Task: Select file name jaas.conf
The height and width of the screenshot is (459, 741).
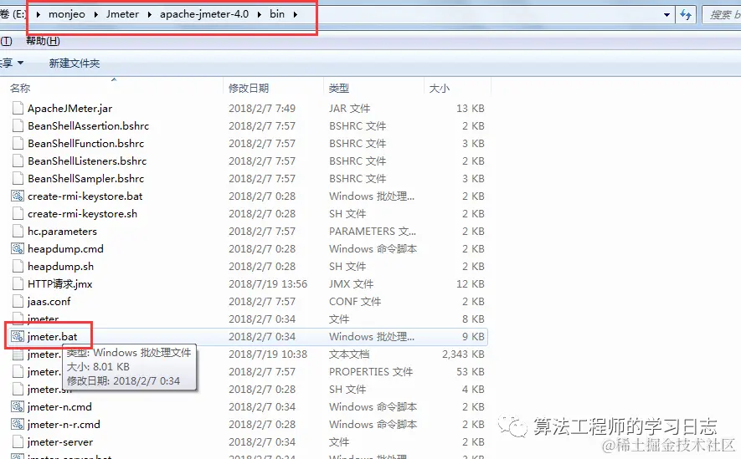Action: coord(49,302)
